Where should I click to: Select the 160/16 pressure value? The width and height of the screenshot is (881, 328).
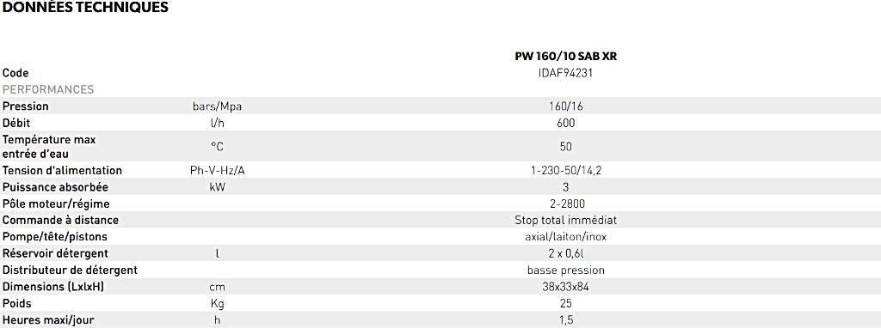(566, 106)
